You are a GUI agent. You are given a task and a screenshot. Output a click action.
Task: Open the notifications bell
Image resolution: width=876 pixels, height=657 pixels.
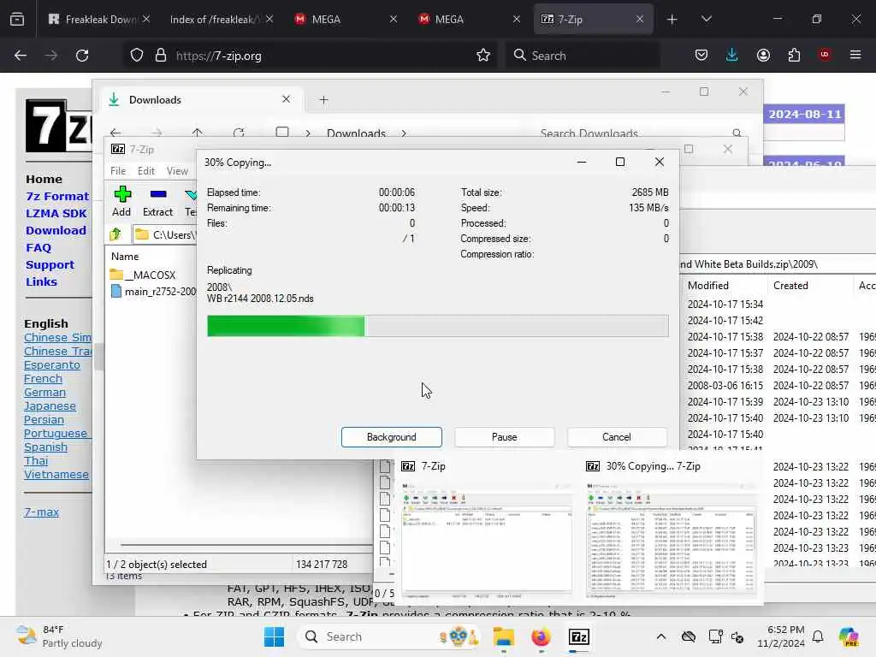818,636
